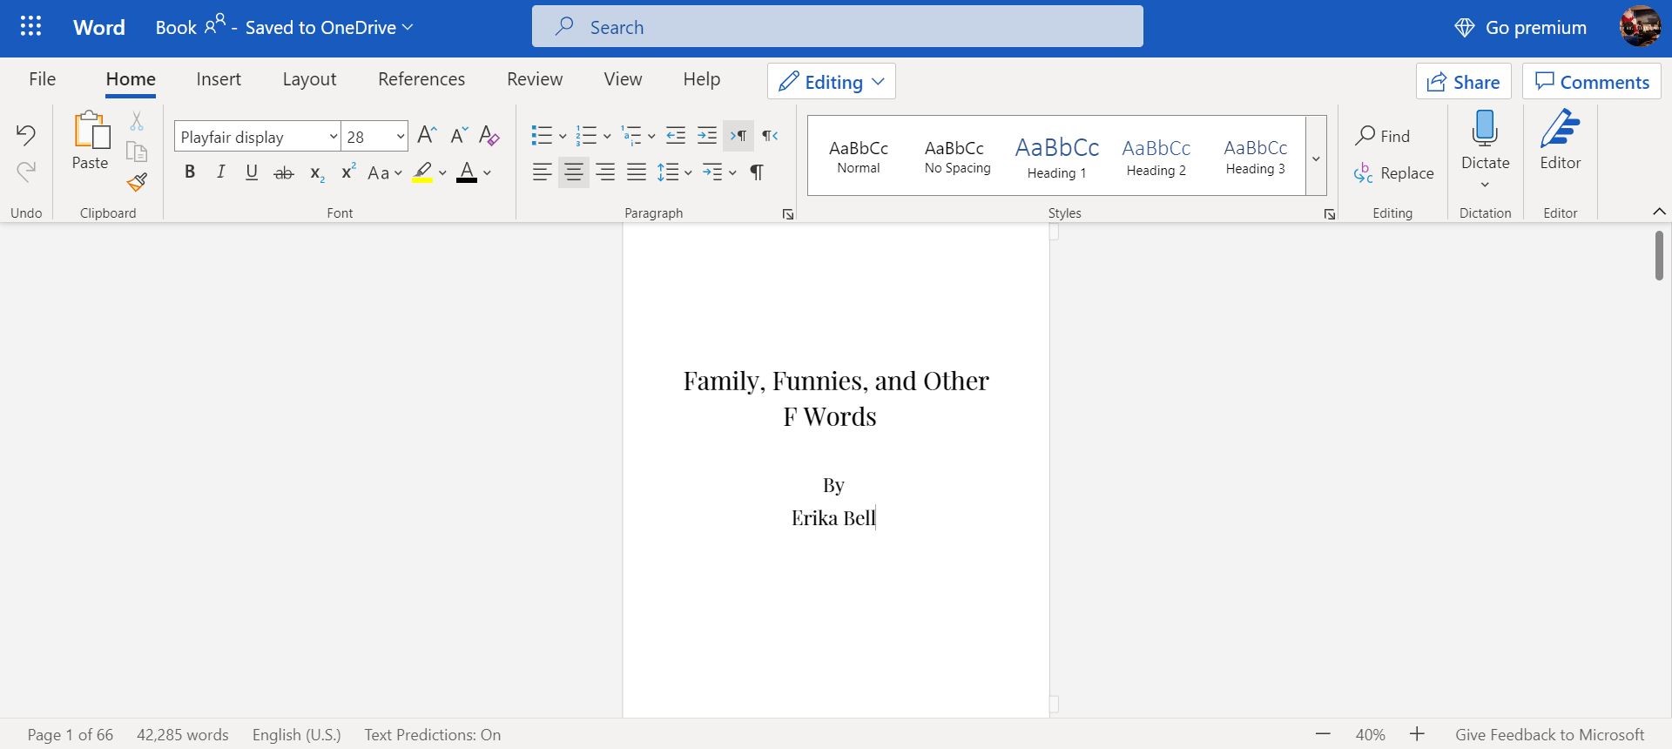Open the References tab
Image resolution: width=1672 pixels, height=749 pixels.
pyautogui.click(x=421, y=79)
